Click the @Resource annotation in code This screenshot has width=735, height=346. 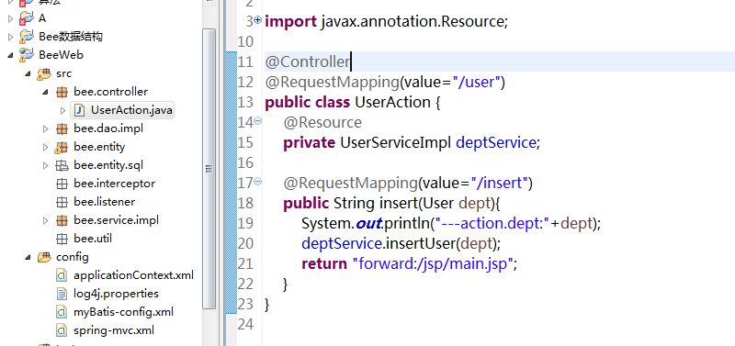coord(322,123)
